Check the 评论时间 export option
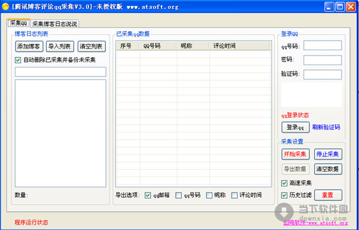The width and height of the screenshot is (359, 230). (234, 195)
